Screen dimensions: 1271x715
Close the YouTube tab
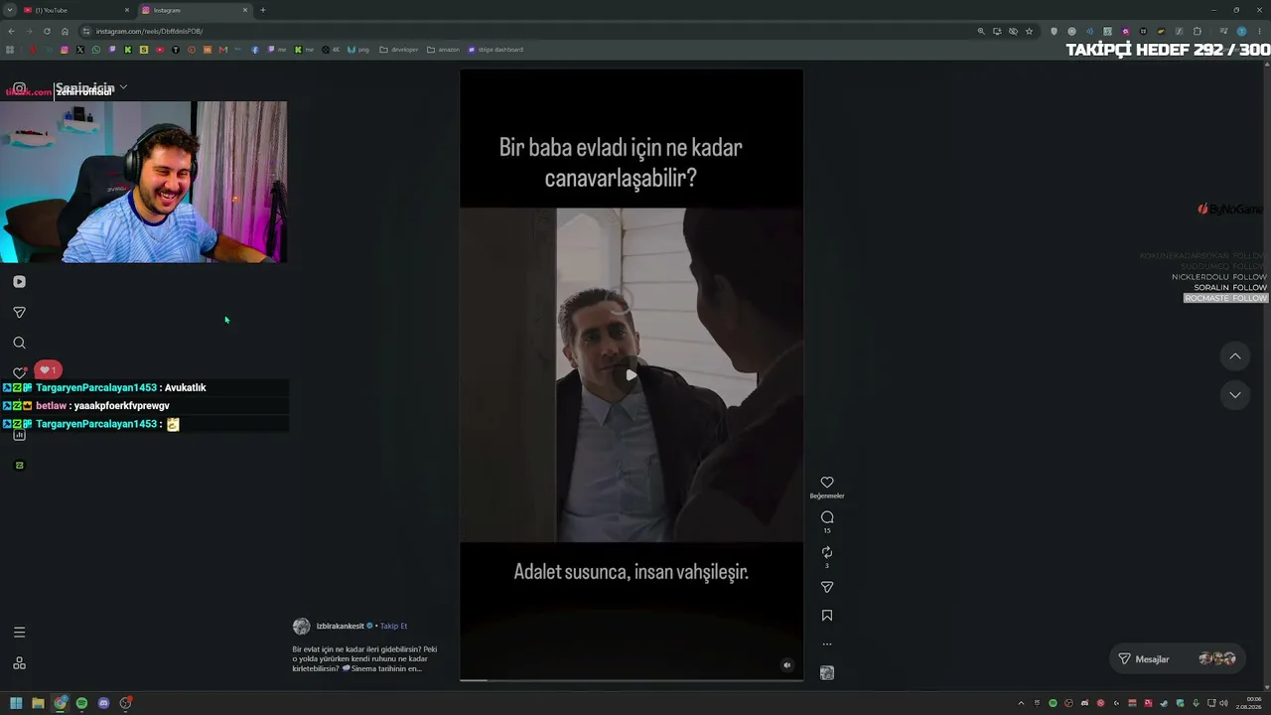click(127, 10)
